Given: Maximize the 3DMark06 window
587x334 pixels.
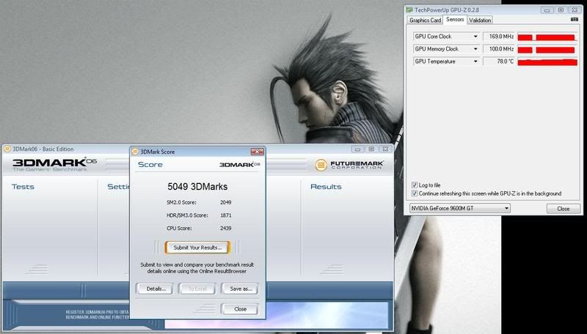Looking at the screenshot, I should (371, 149).
